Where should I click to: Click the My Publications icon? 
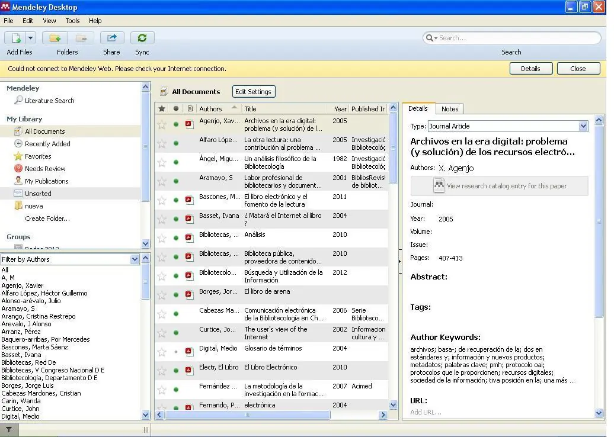point(18,181)
